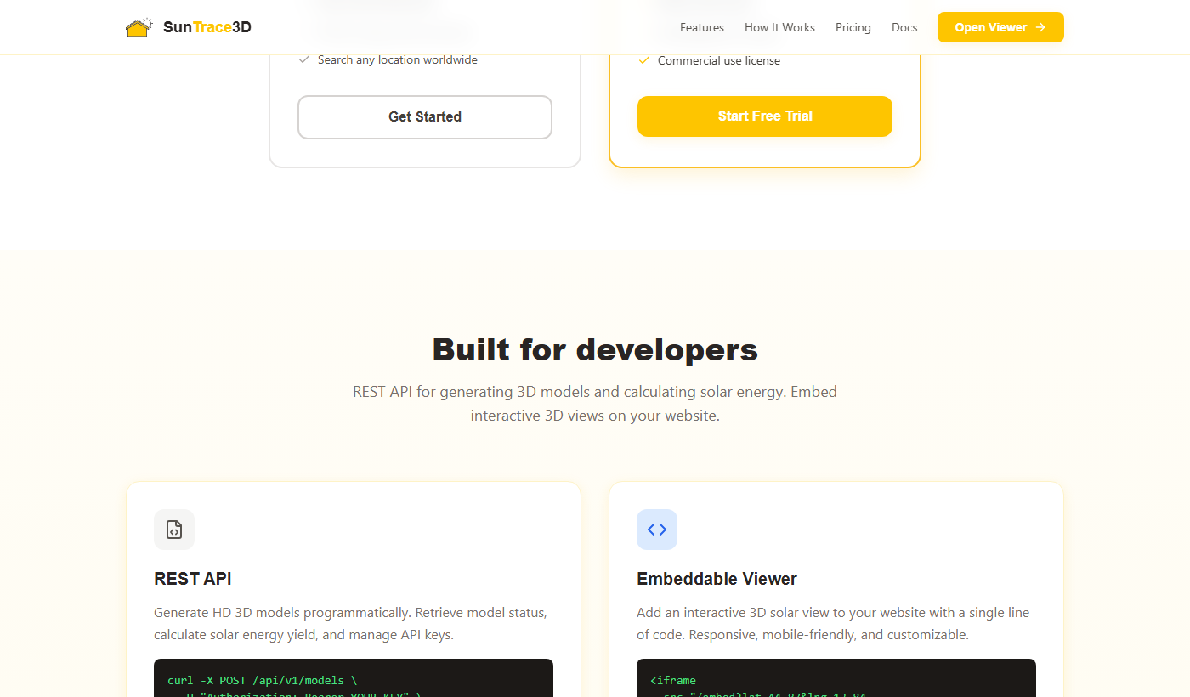
Task: Open the Features page
Action: [x=701, y=27]
